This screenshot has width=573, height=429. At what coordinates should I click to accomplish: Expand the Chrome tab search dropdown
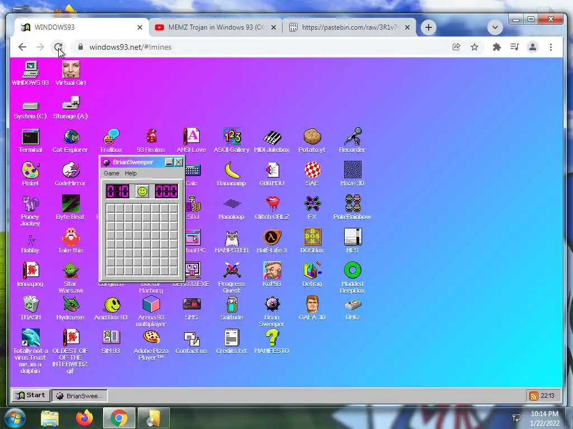pos(495,27)
